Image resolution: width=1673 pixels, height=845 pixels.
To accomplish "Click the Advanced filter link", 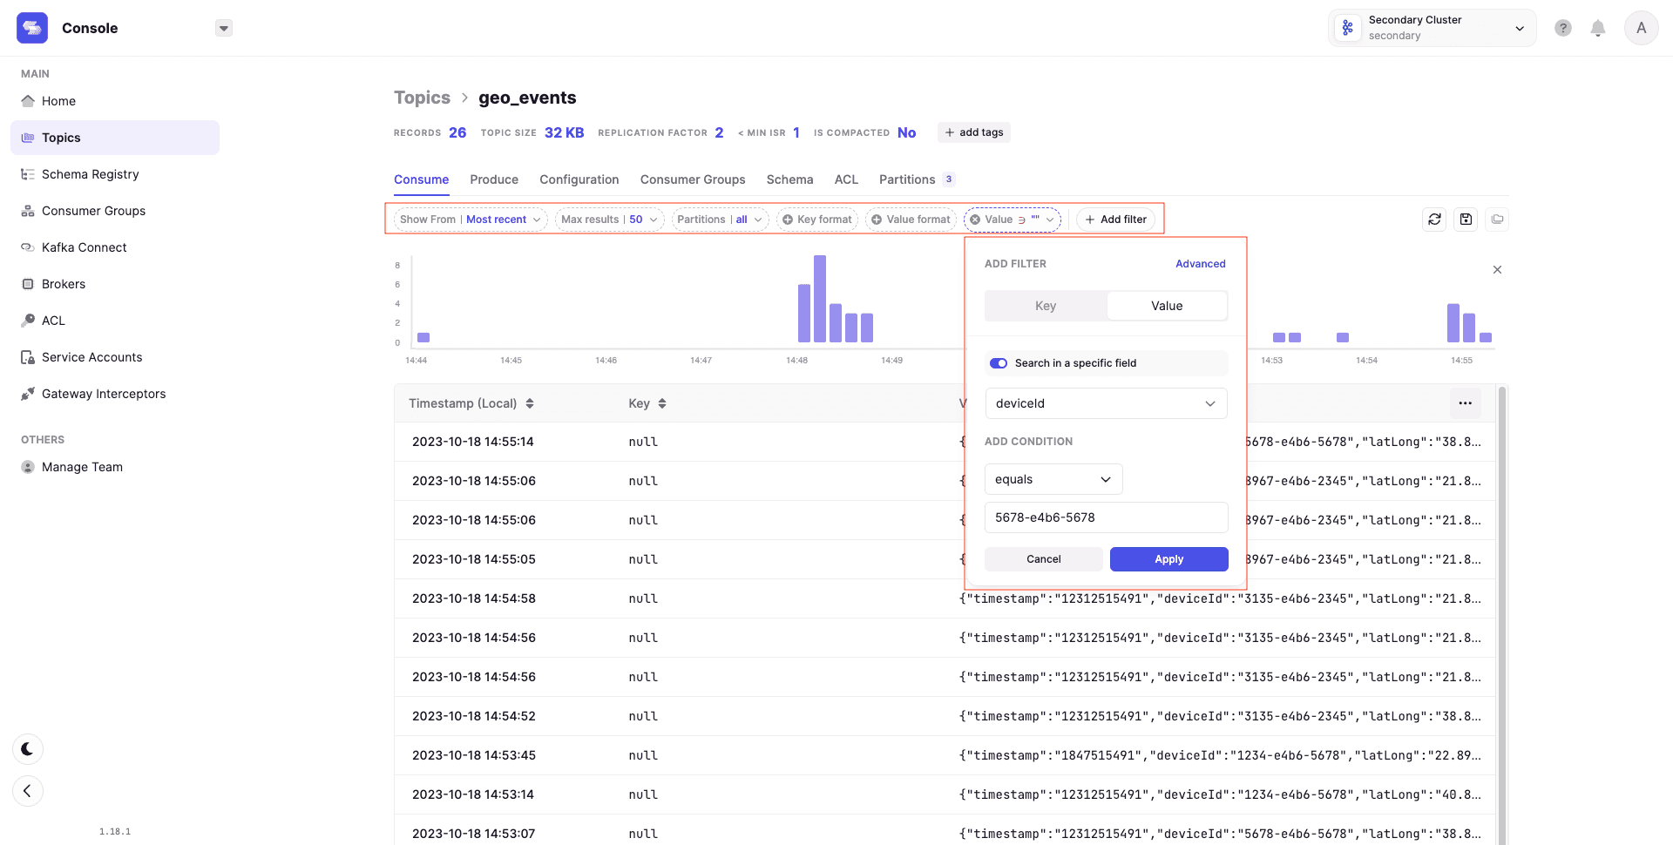I will (1200, 264).
